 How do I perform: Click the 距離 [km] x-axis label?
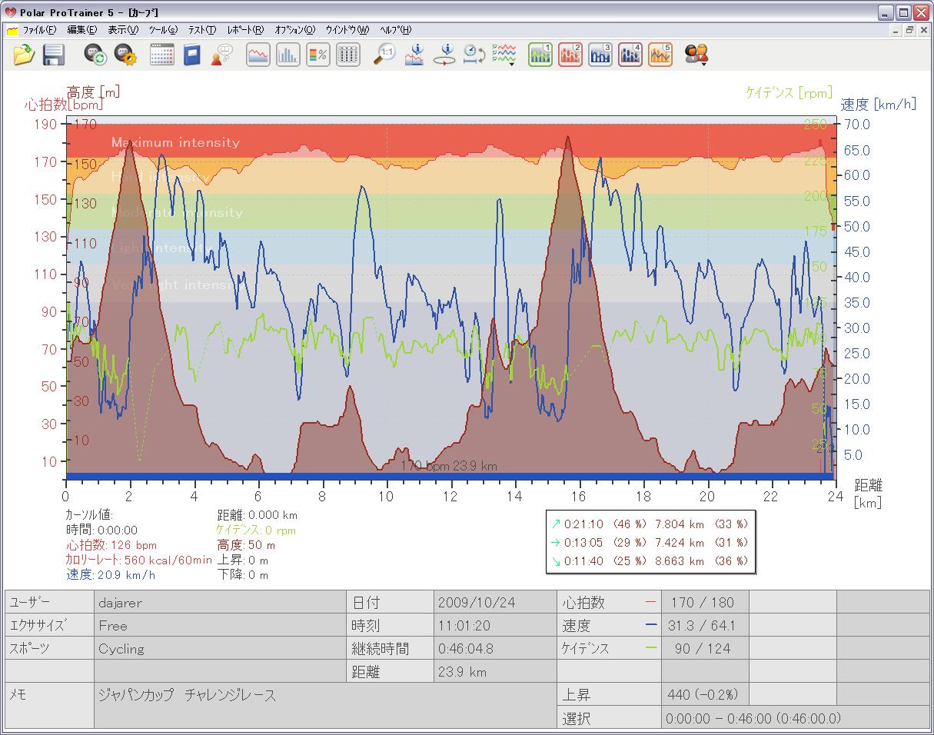(x=869, y=494)
